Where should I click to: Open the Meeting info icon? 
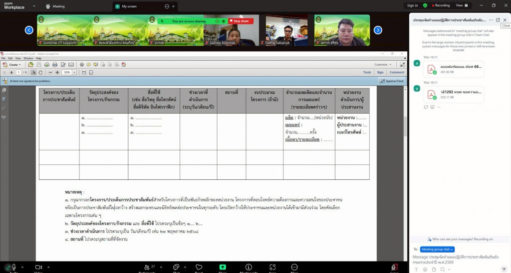click(249, 268)
